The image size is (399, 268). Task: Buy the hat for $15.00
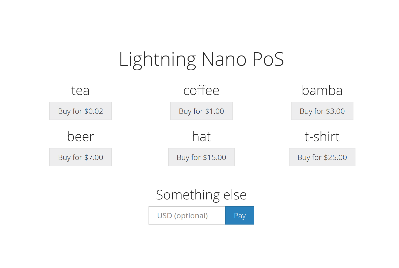click(201, 157)
